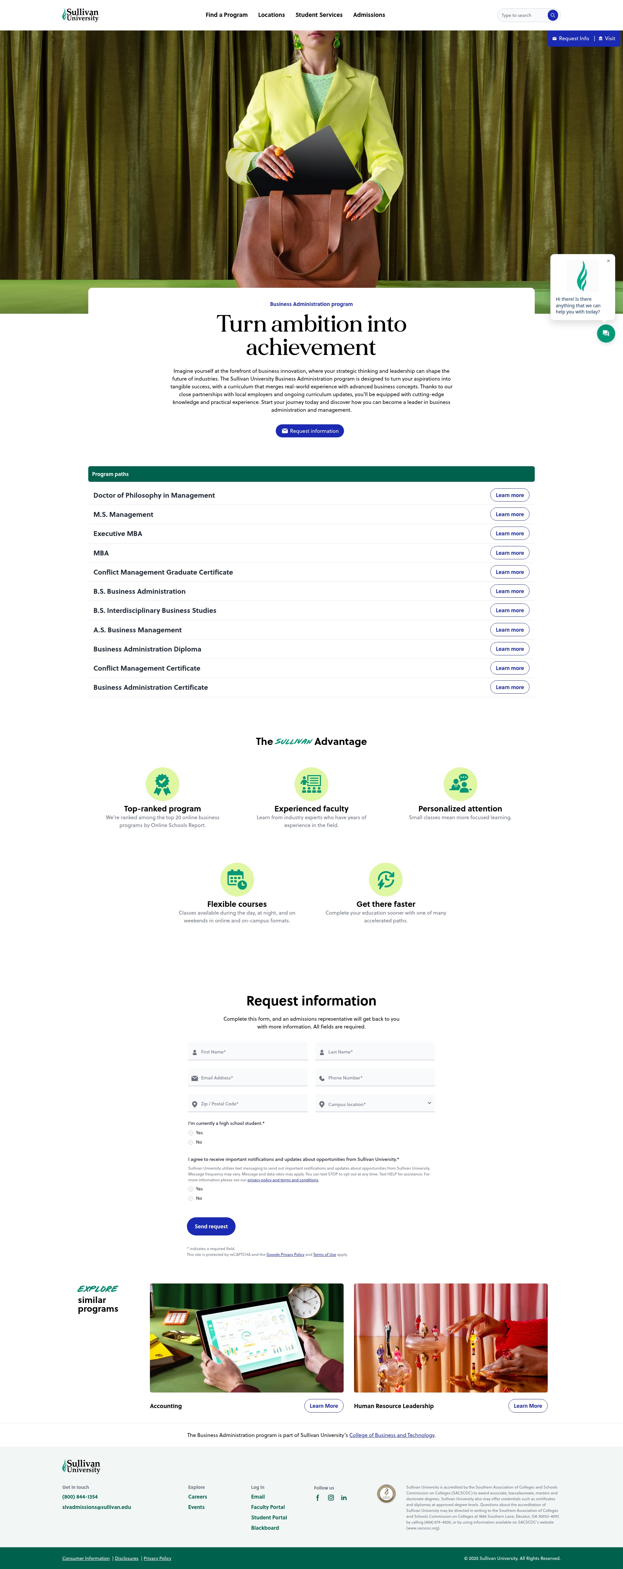Open privacy policy and terms link
Image resolution: width=623 pixels, height=1569 pixels.
click(x=283, y=1180)
